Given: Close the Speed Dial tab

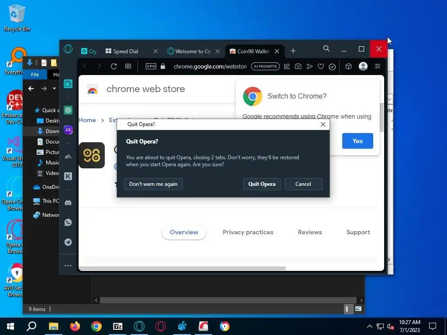Looking at the screenshot, I should tap(155, 51).
